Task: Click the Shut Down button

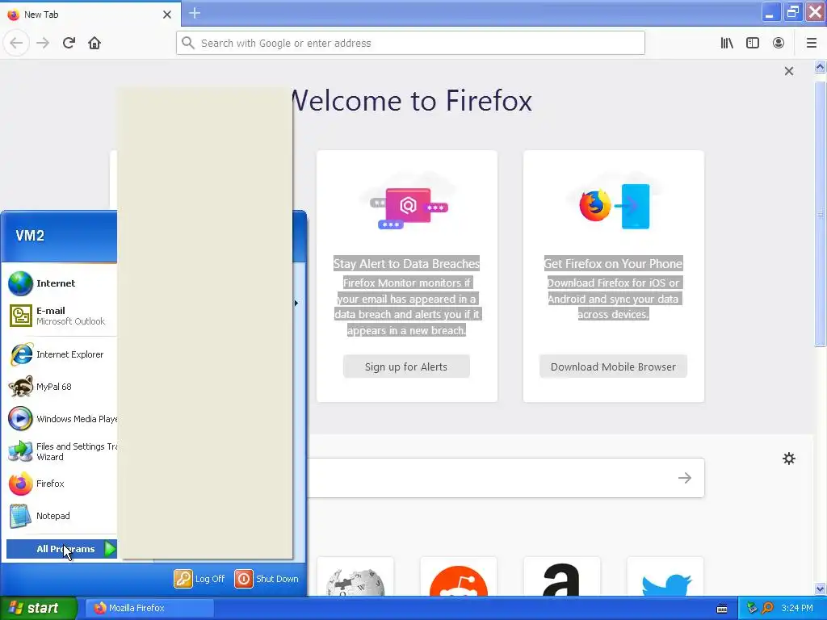Action: click(x=267, y=579)
